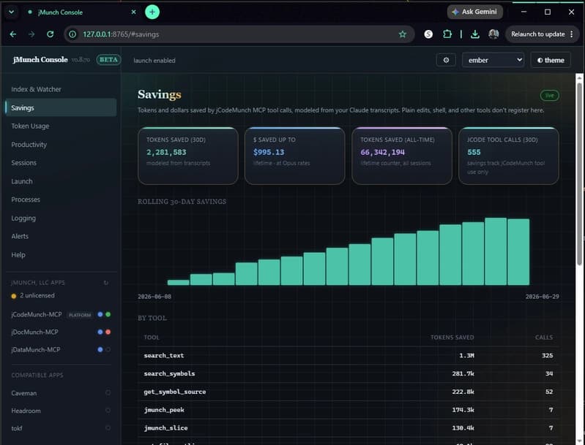
Task: Click search_symbols tool row
Action: [x=348, y=373]
